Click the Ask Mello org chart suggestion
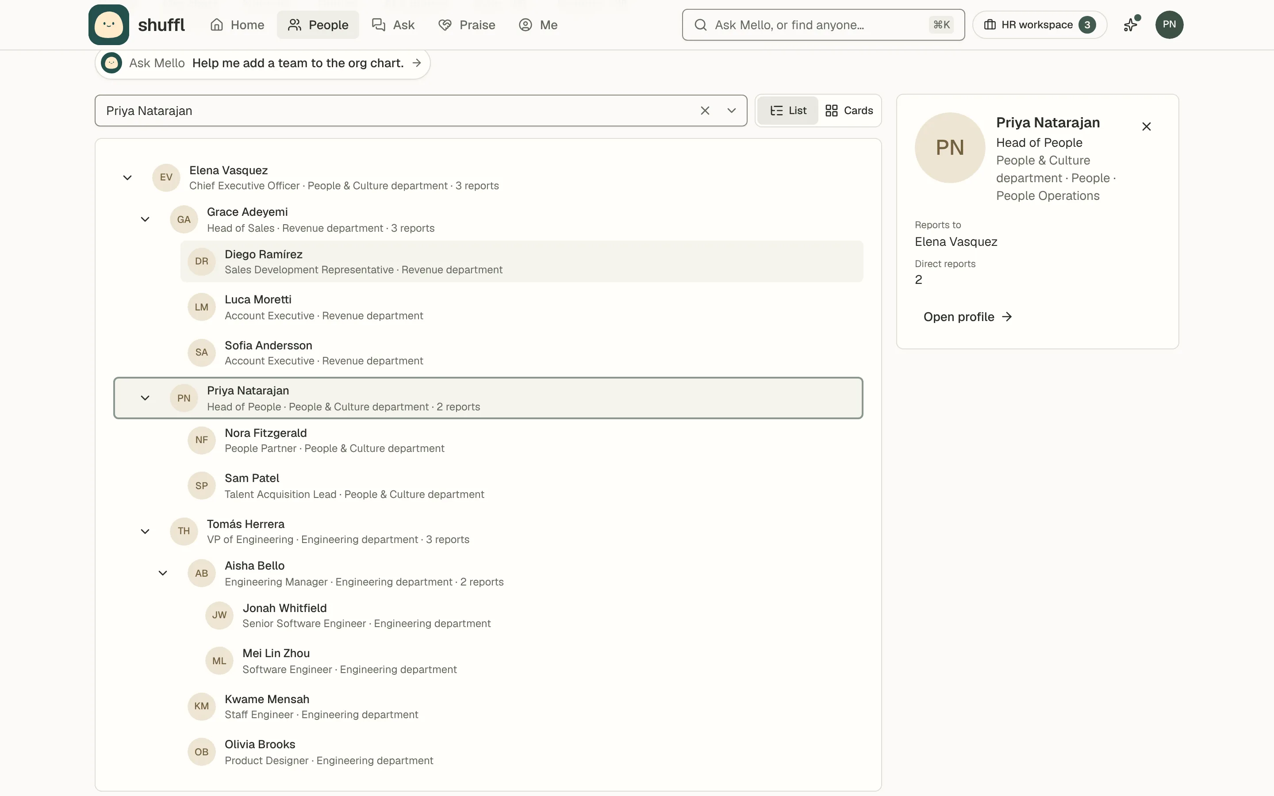The image size is (1274, 796). tap(263, 63)
